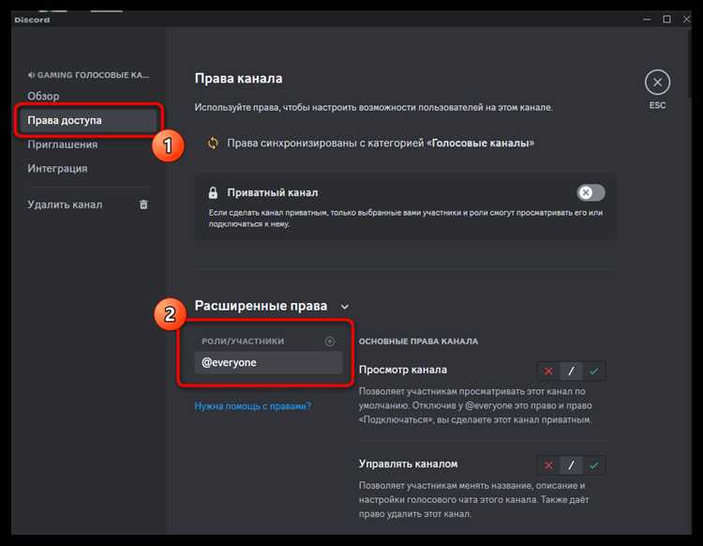Open the Приглашения tab
This screenshot has width=703, height=546.
tap(62, 144)
